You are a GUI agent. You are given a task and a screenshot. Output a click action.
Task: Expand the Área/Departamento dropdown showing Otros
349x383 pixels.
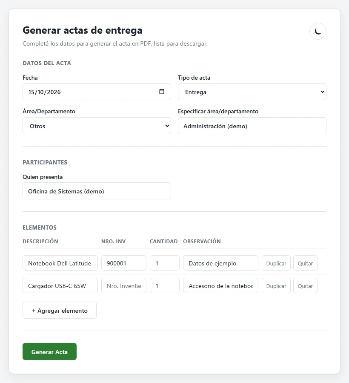[97, 126]
